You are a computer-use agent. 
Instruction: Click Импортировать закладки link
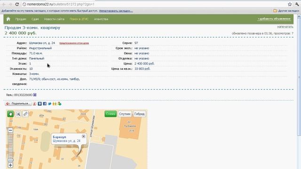pyautogui.click(x=116, y=11)
